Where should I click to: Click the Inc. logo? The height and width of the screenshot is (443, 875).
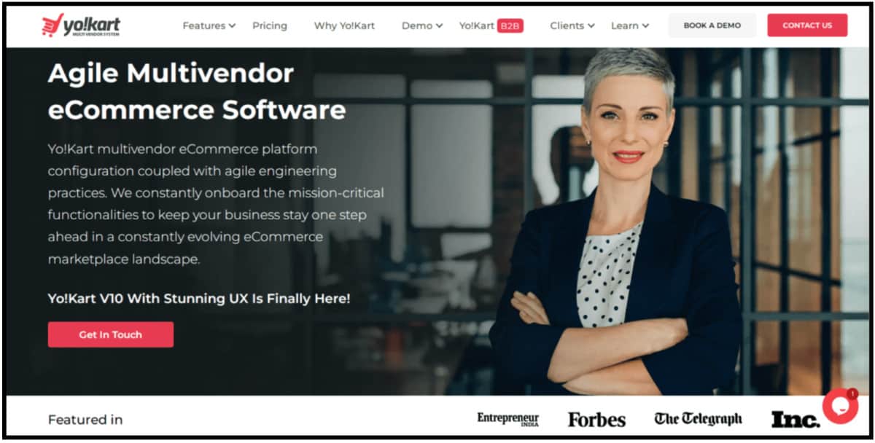click(795, 420)
